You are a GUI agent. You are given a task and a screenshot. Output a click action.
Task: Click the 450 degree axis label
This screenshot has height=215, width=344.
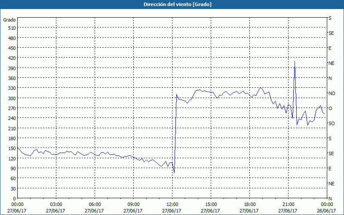[12, 48]
